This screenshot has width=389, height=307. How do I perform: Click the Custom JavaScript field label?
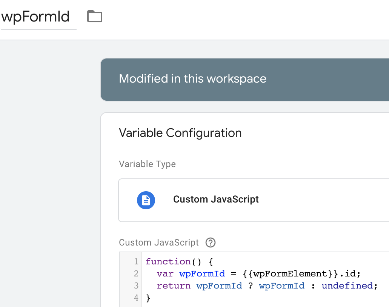158,243
